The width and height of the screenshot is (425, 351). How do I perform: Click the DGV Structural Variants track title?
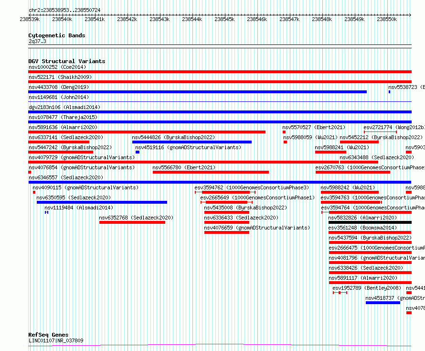tap(67, 61)
